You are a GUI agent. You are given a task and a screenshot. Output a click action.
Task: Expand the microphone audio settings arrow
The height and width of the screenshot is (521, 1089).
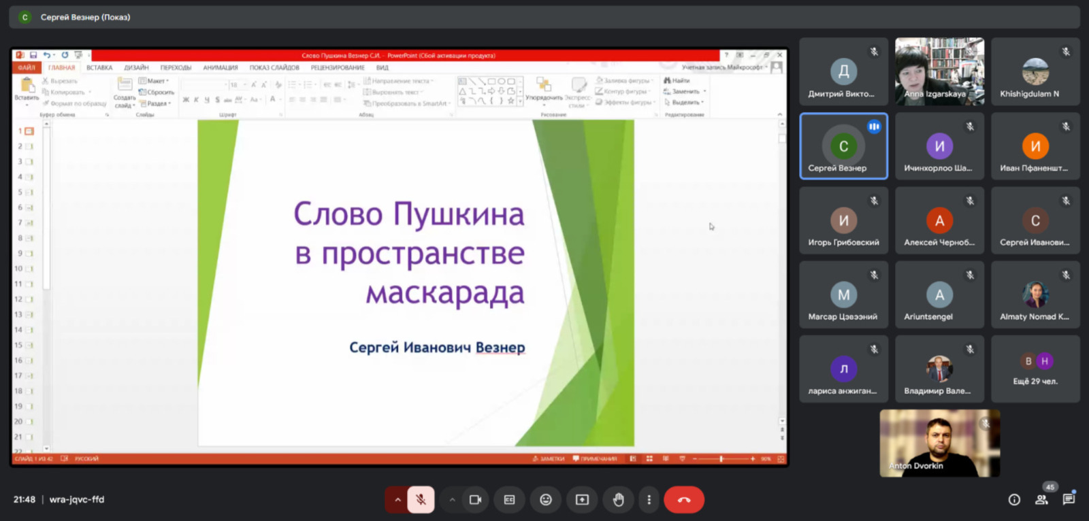[397, 500]
